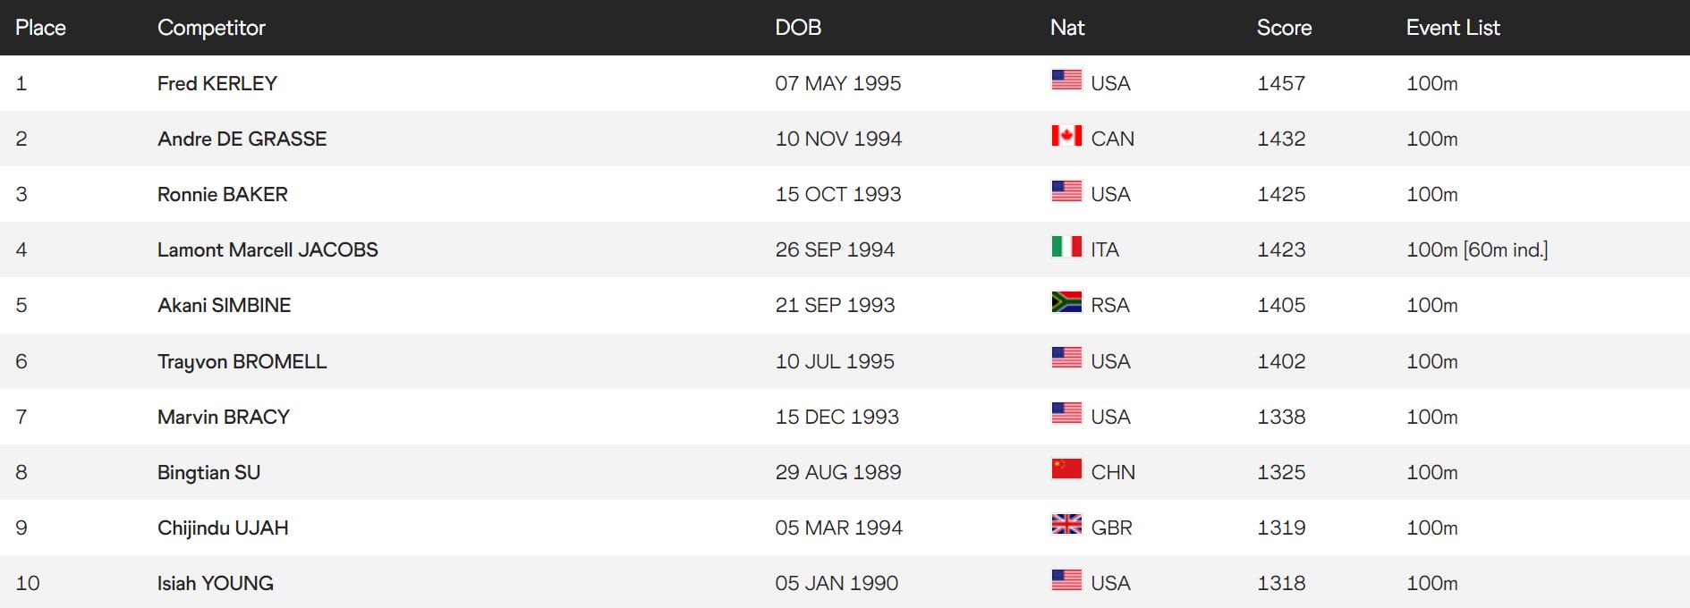Click the Canadian flag icon
Viewport: 1690px width, 608px height.
[1066, 136]
